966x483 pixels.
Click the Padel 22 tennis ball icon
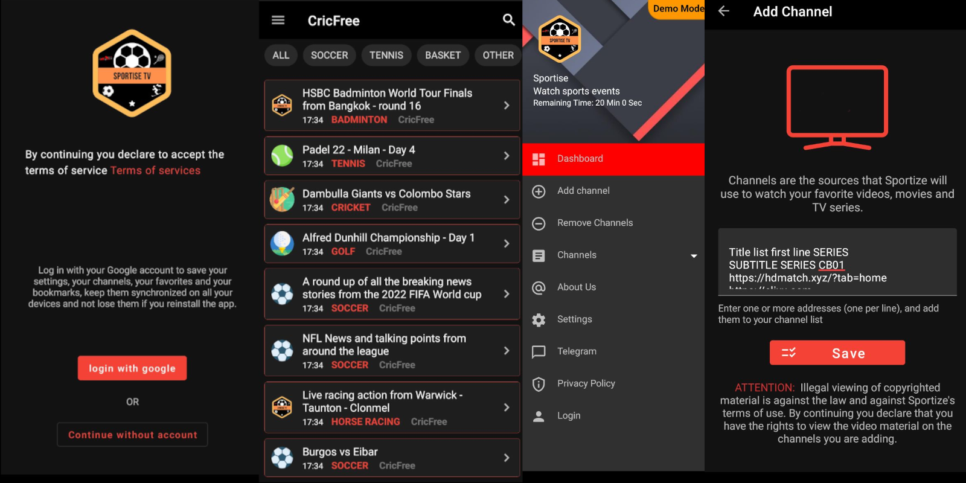[x=282, y=156]
